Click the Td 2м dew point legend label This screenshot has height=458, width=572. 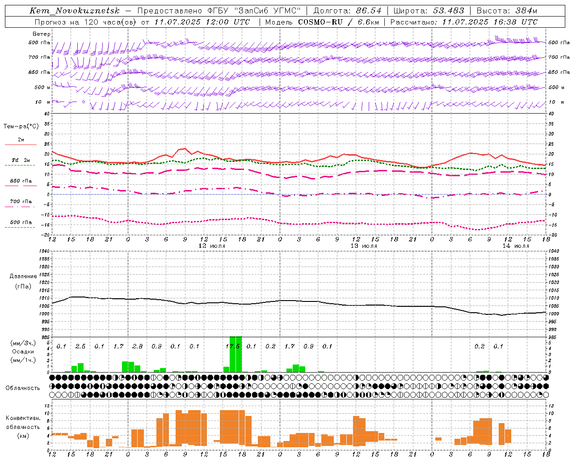click(21, 160)
